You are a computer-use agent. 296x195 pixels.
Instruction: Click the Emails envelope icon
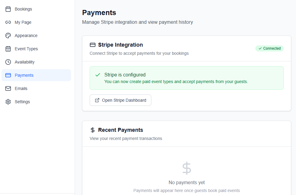point(8,88)
